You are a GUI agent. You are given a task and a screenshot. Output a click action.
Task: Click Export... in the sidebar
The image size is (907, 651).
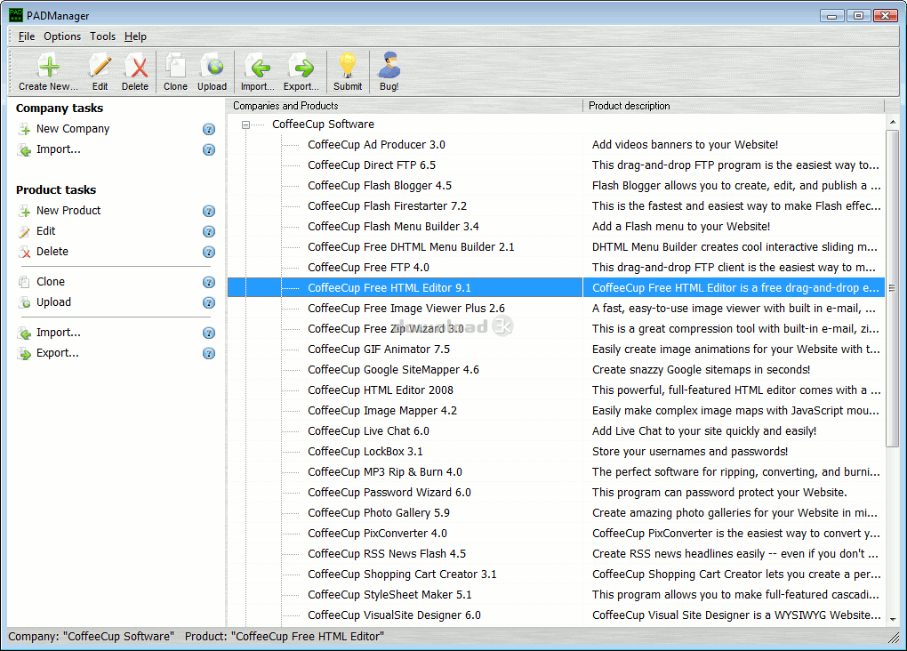click(57, 353)
